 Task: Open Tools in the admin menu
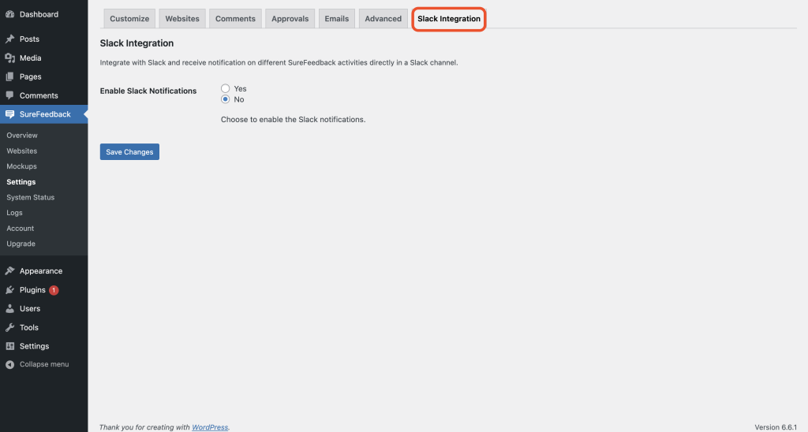[x=29, y=327]
